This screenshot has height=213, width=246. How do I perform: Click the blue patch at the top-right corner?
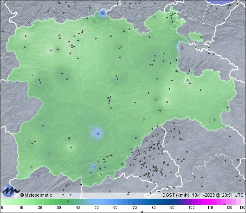click(230, 2)
